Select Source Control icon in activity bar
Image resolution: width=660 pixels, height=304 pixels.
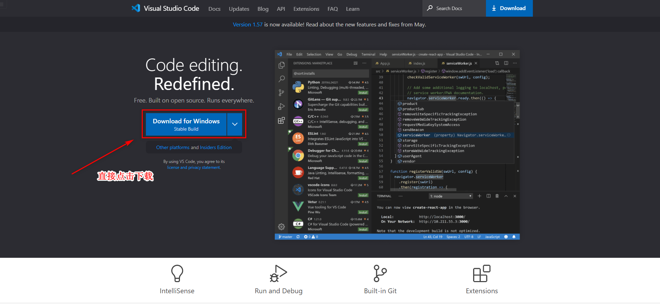pos(281,93)
